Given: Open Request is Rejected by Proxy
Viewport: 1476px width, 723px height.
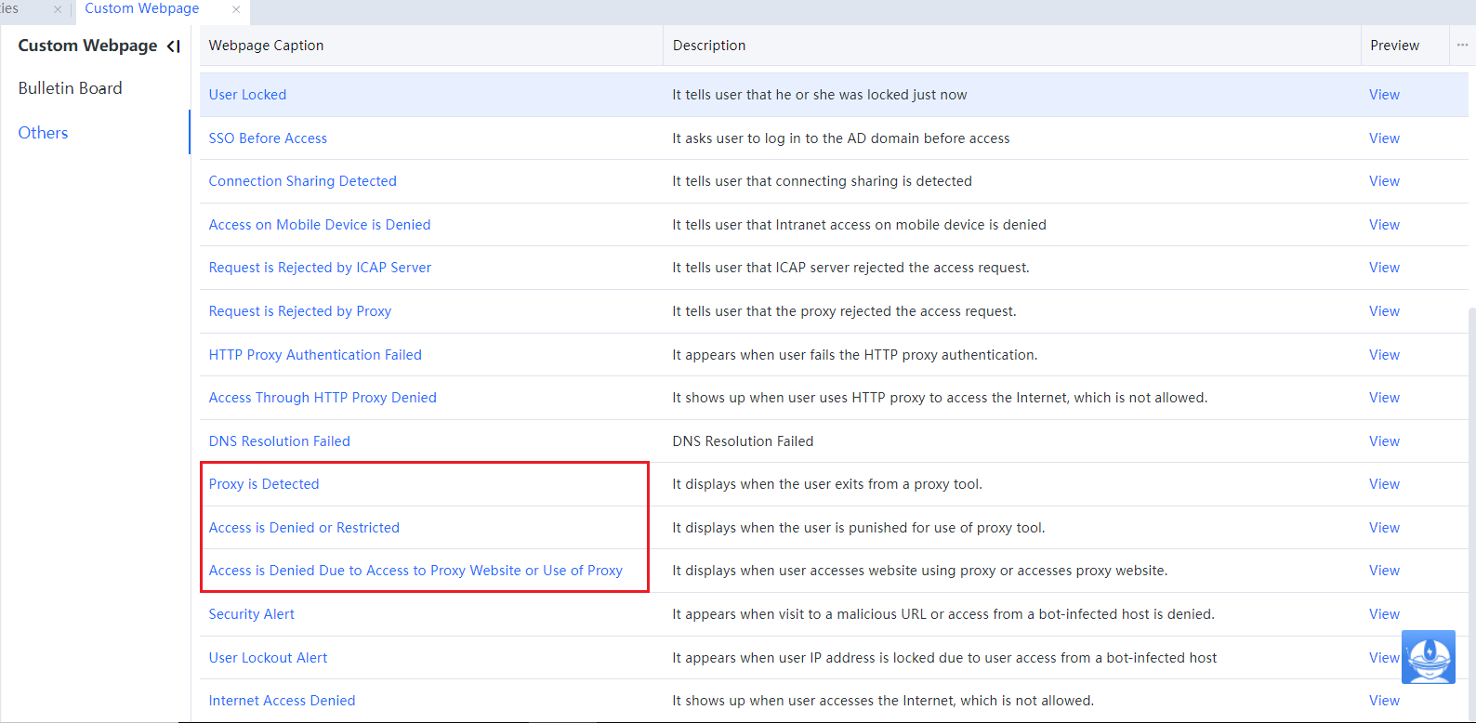Looking at the screenshot, I should point(299,311).
